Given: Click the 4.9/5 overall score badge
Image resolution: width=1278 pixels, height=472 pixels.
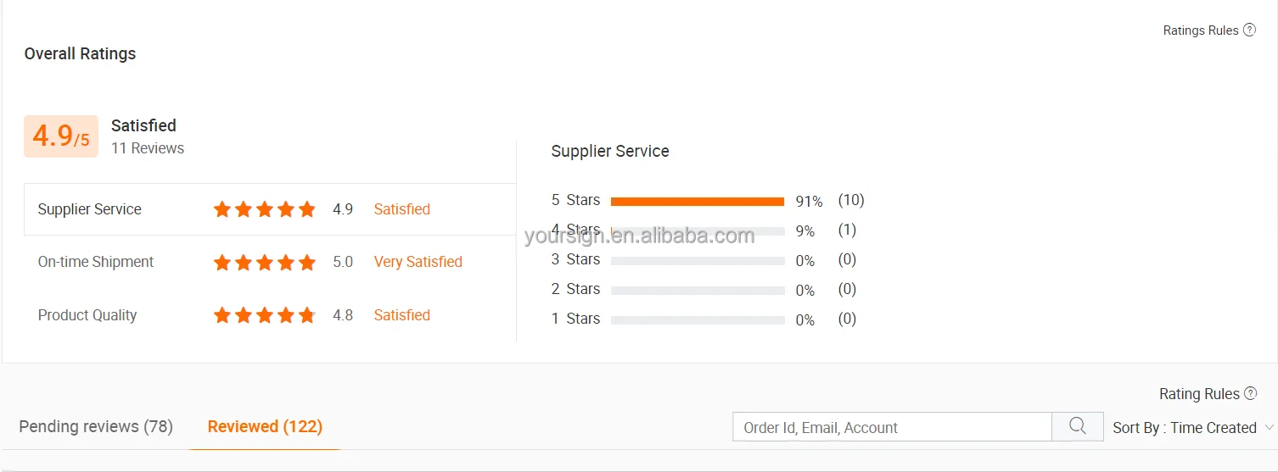Looking at the screenshot, I should point(61,136).
